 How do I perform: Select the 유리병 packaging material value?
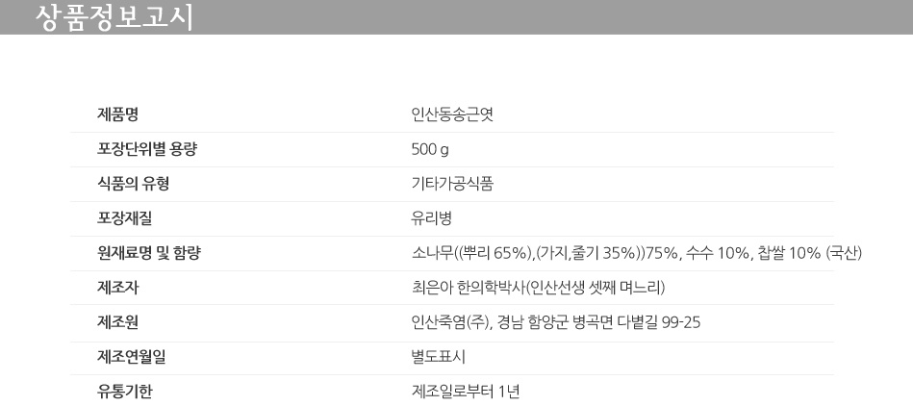431,218
